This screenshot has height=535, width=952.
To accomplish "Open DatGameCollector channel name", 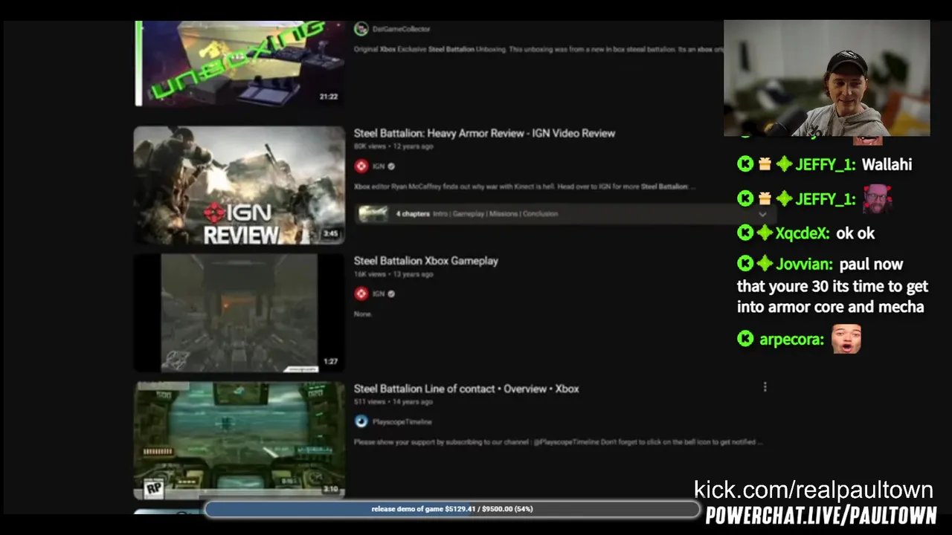I will 401,29.
